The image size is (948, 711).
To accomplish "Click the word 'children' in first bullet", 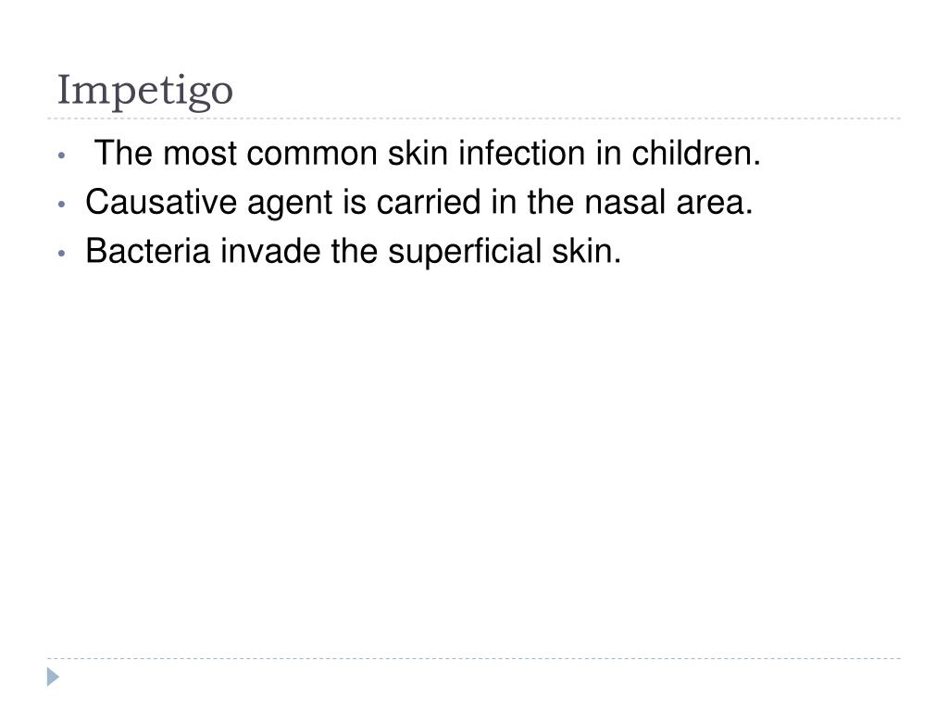I will (696, 153).
